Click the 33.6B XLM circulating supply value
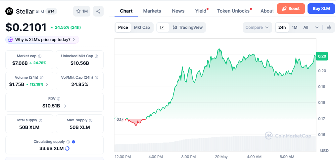This screenshot has height=160, width=336. pyautogui.click(x=51, y=148)
